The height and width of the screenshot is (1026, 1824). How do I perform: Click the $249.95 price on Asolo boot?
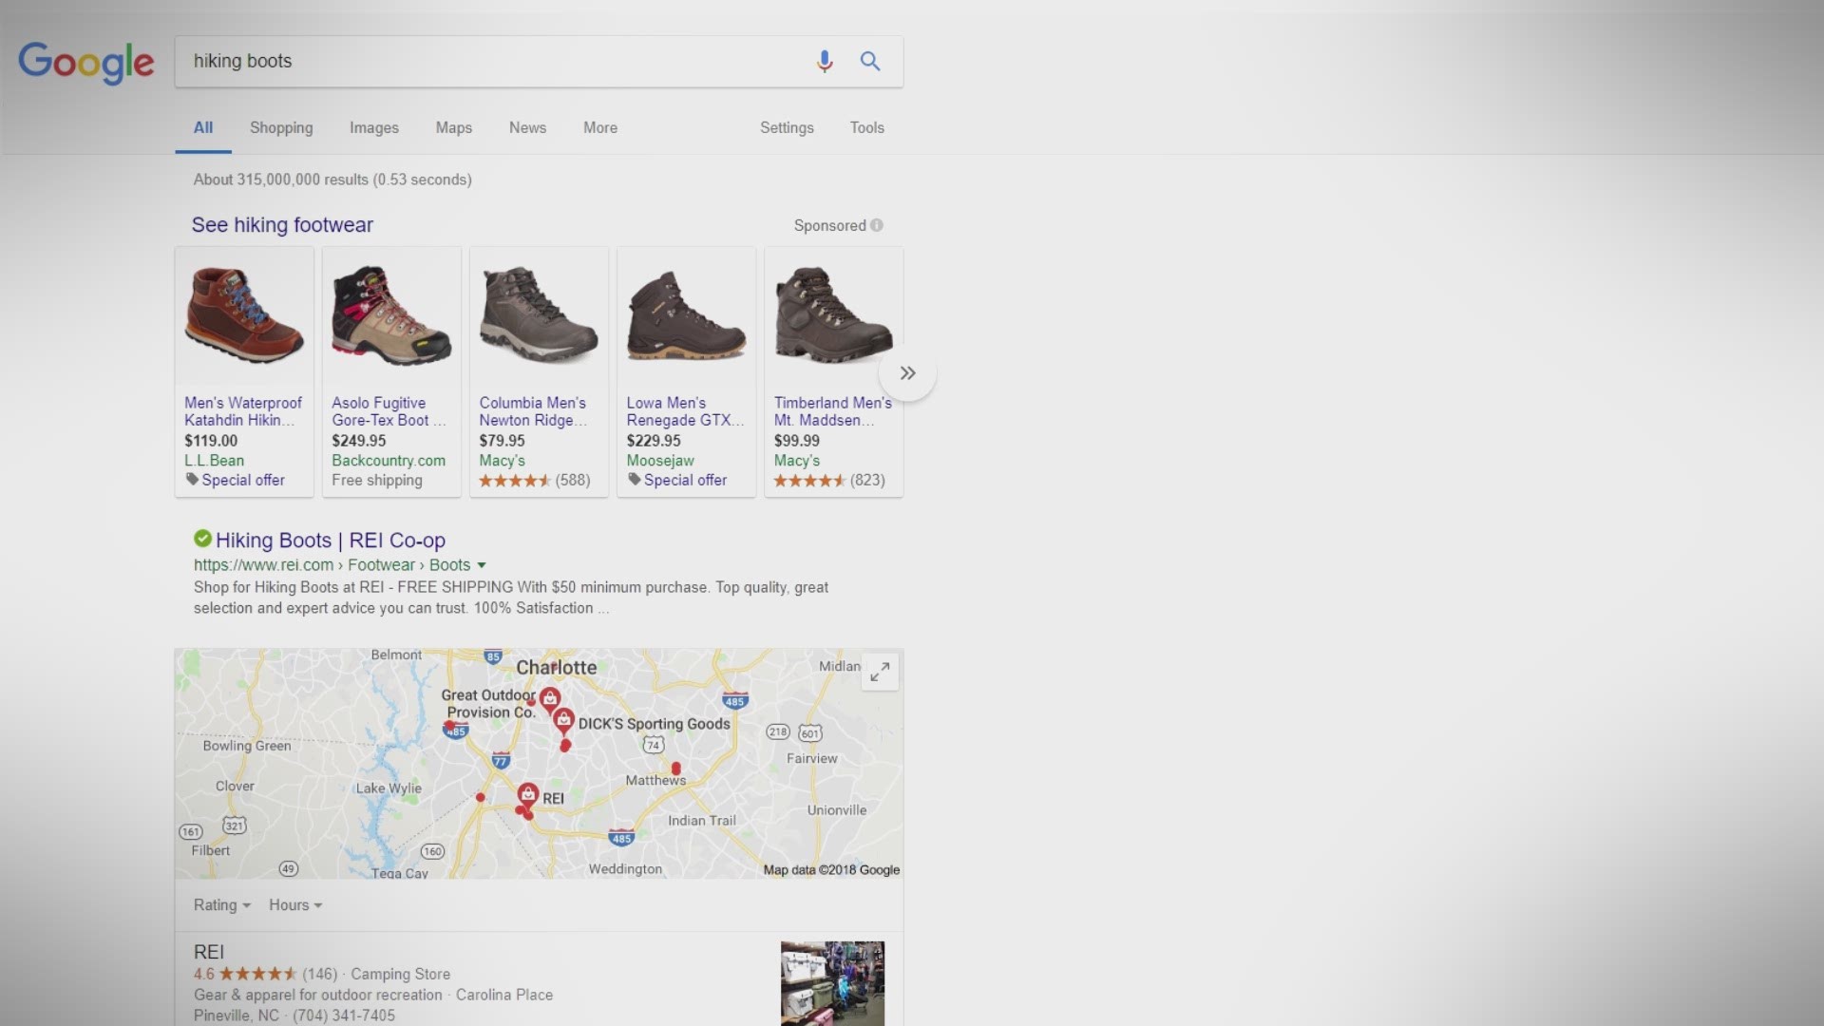point(359,441)
